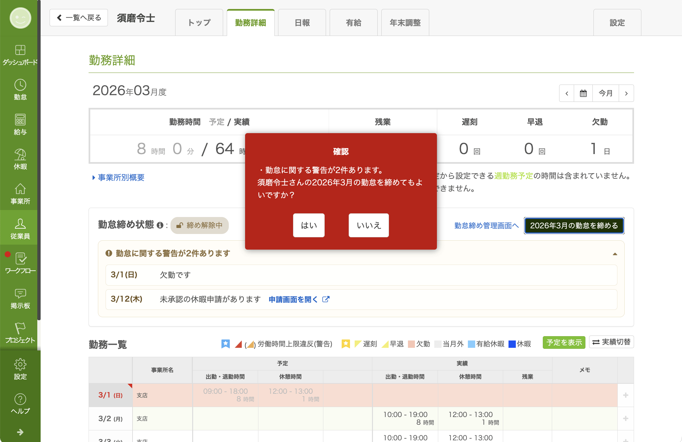This screenshot has height=442, width=682.
Task: Collapse the warnings panel arrow
Action: [x=615, y=254]
